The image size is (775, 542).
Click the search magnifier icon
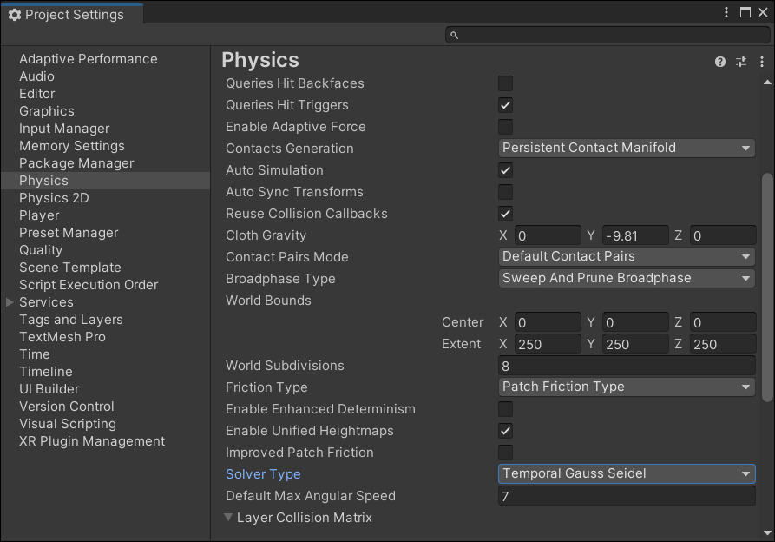454,34
